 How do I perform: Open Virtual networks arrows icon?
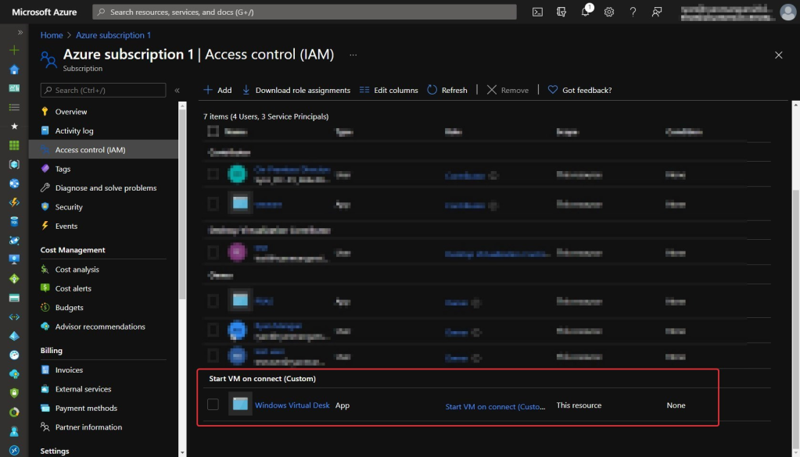pos(14,317)
